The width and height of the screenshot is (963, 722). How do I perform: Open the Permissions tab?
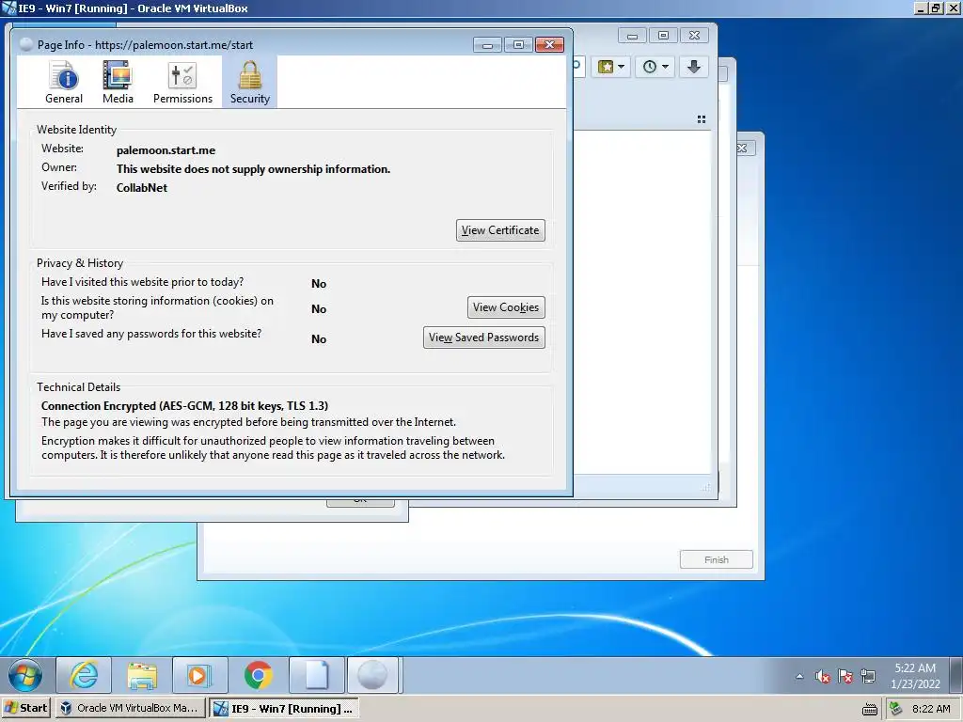click(182, 83)
